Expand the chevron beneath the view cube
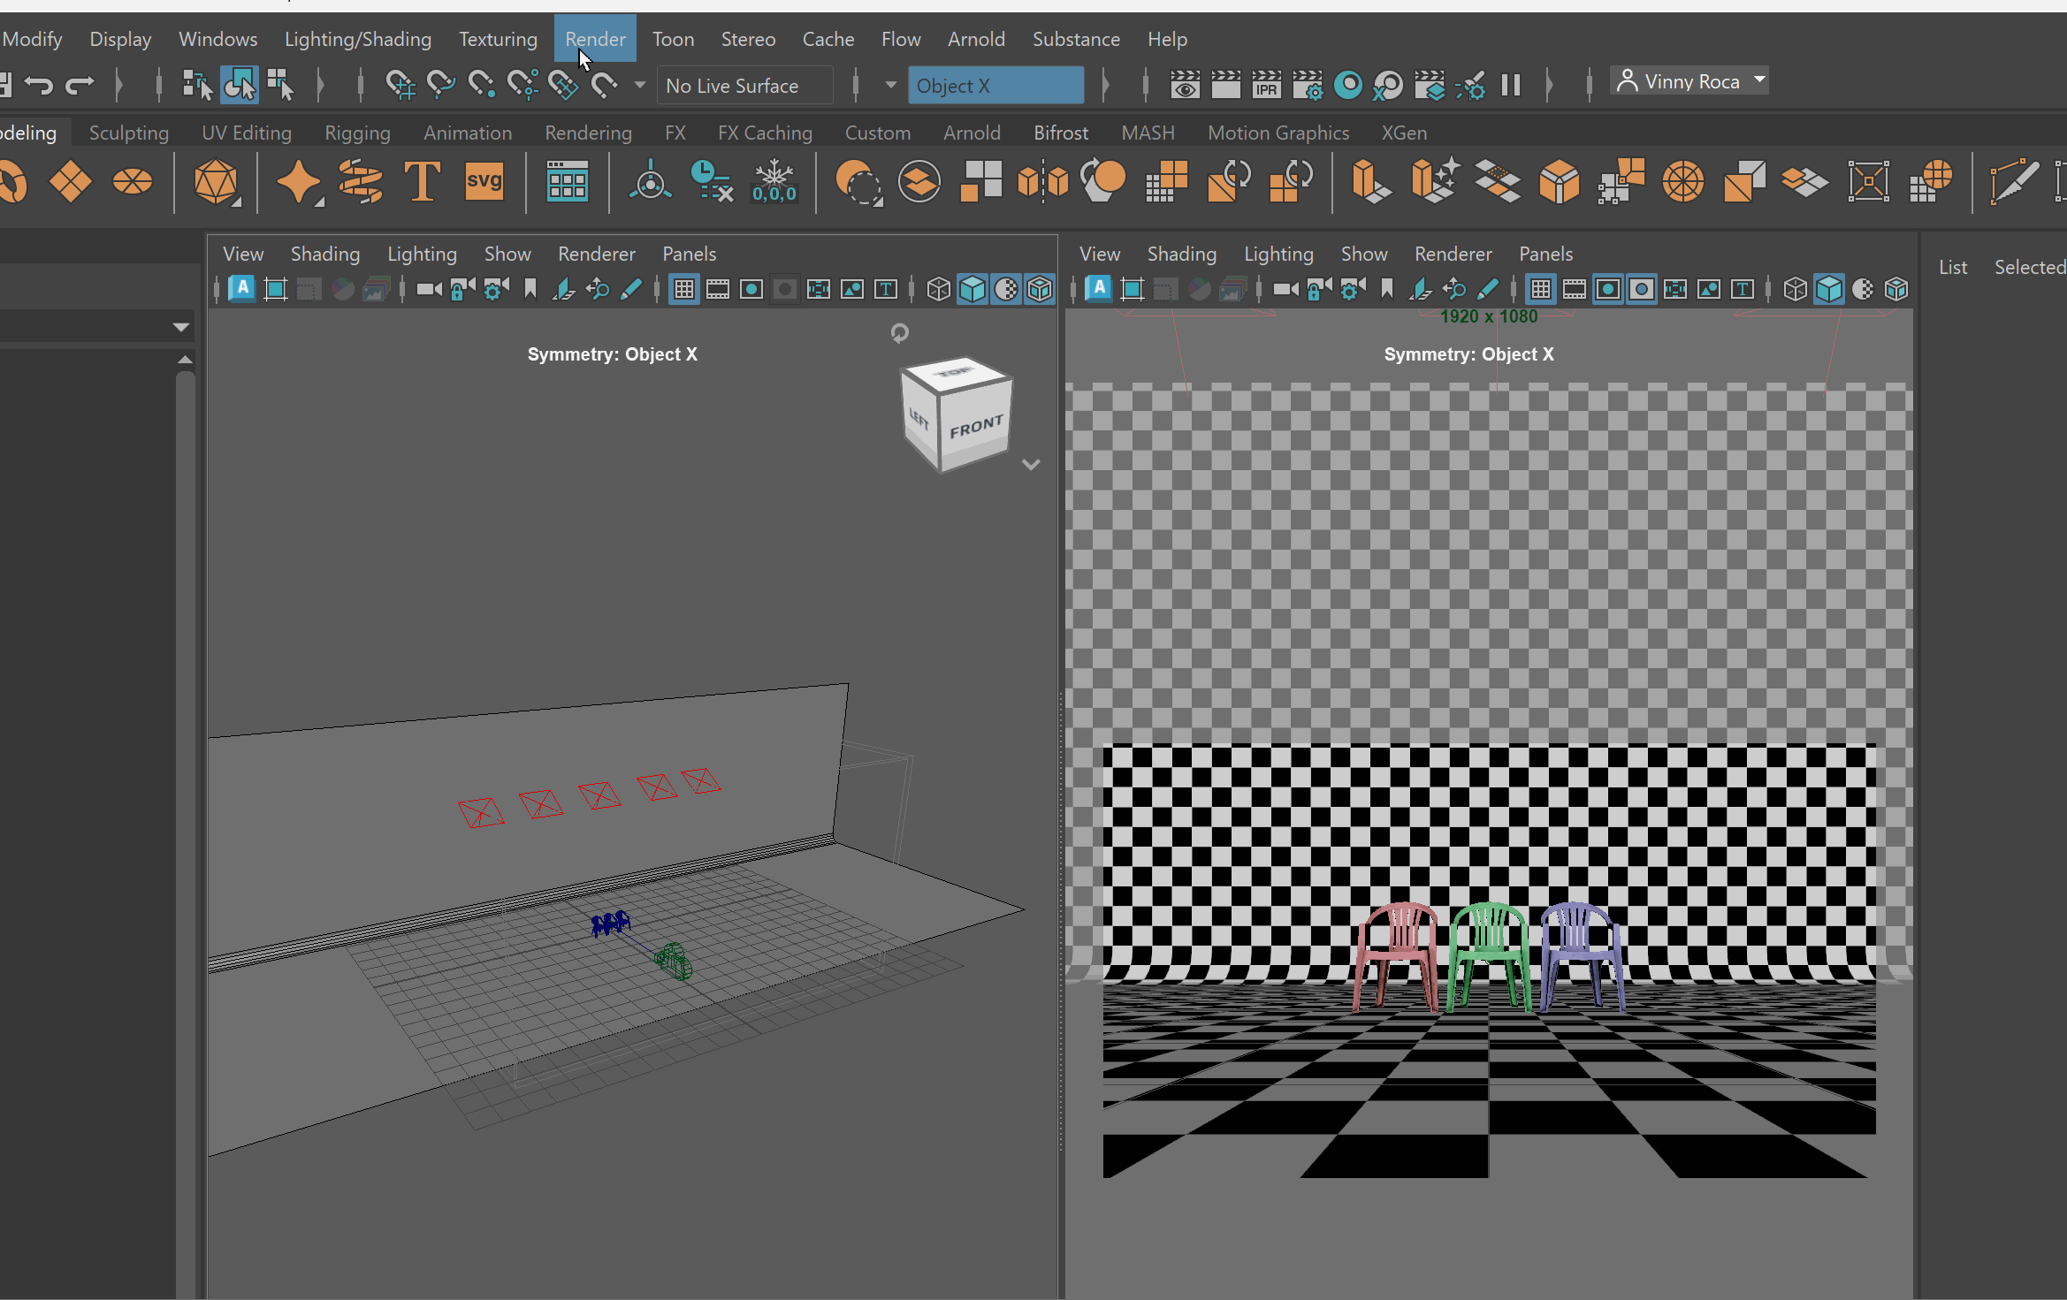The width and height of the screenshot is (2067, 1300). point(1031,464)
